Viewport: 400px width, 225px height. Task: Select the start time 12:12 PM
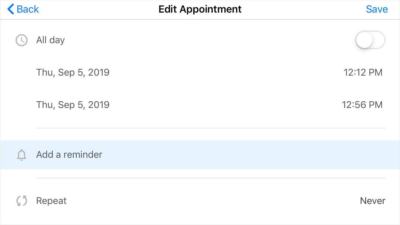click(363, 72)
